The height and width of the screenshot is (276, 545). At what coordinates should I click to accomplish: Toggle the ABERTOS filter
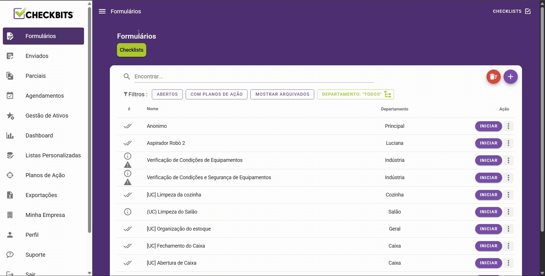[x=167, y=94]
